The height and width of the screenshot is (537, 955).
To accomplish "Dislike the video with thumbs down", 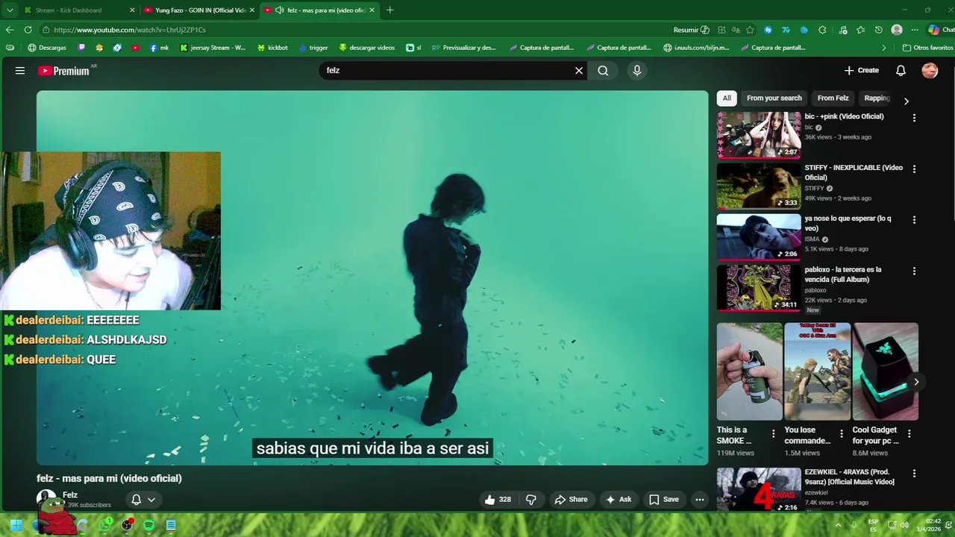I will 531,500.
